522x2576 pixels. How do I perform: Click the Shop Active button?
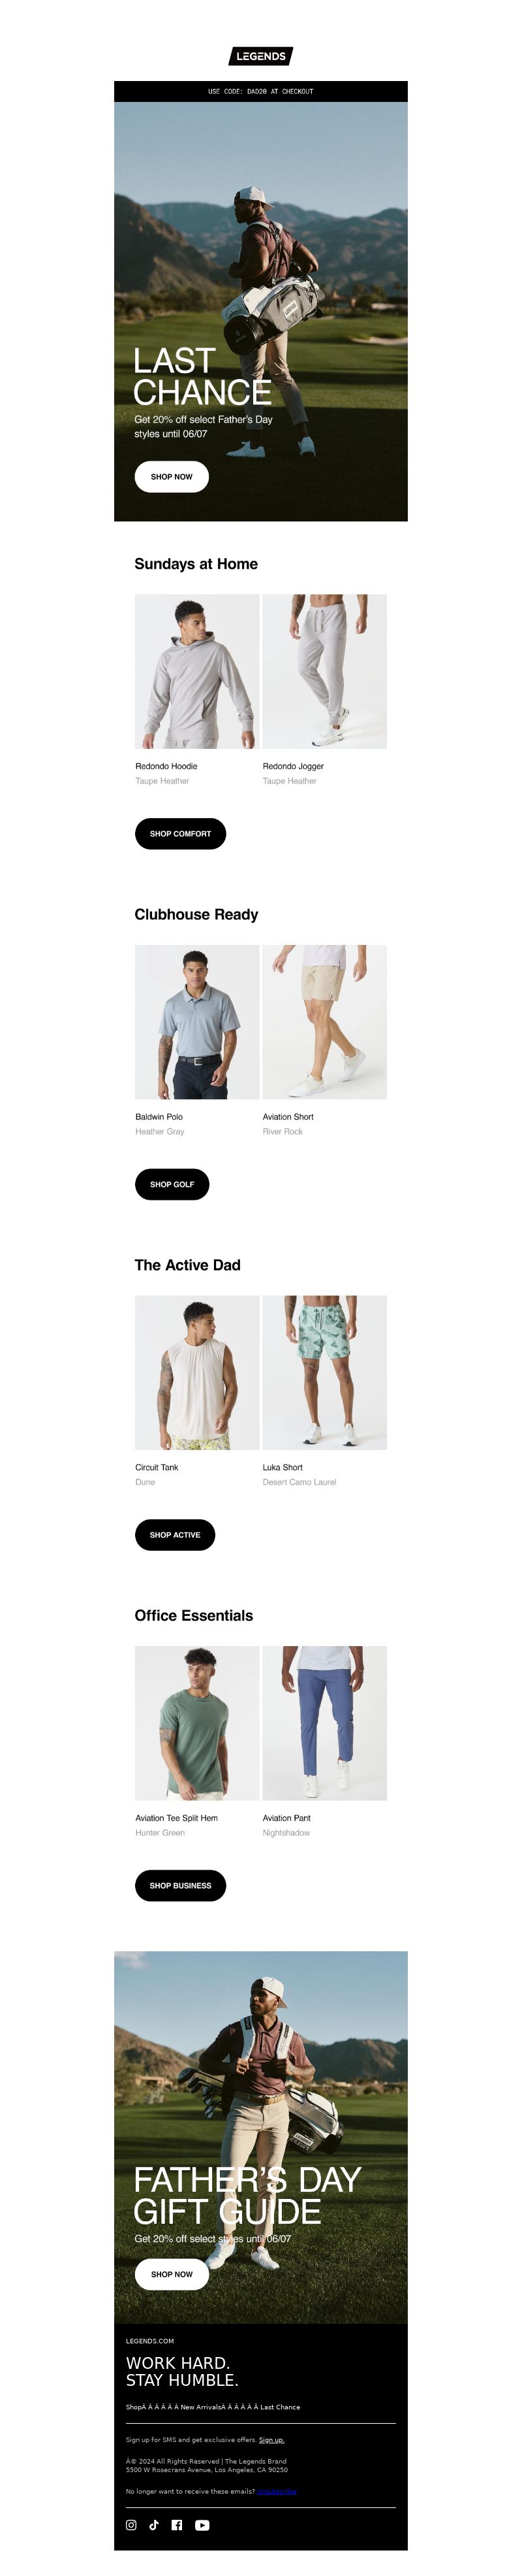tap(175, 1535)
